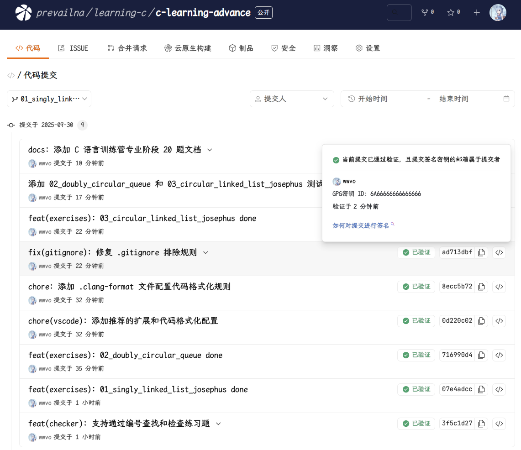The width and height of the screenshot is (521, 450).
Task: Open the 设置 tab
Action: click(x=368, y=47)
